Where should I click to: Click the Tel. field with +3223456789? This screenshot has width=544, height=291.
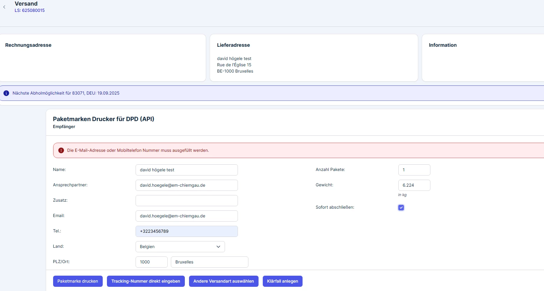[x=187, y=231]
